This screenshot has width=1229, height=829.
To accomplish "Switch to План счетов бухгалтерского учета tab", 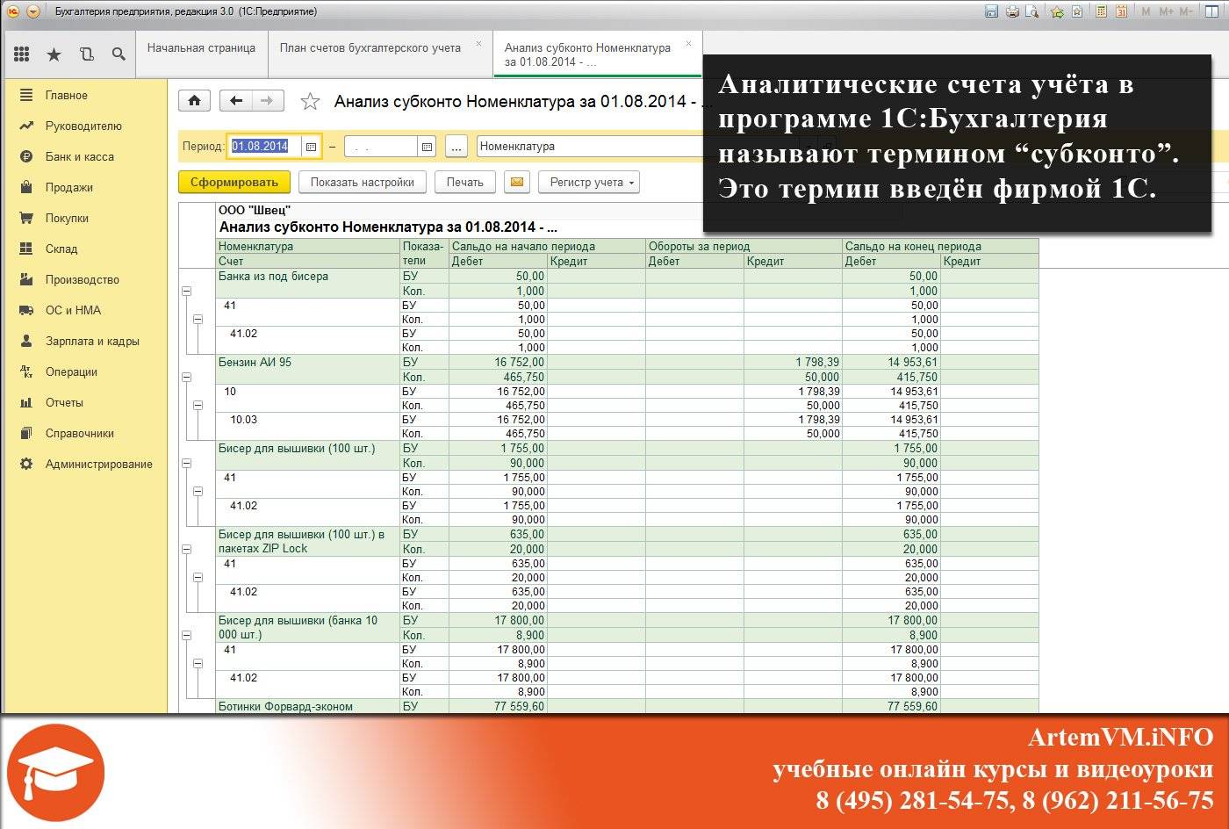I will click(x=370, y=48).
